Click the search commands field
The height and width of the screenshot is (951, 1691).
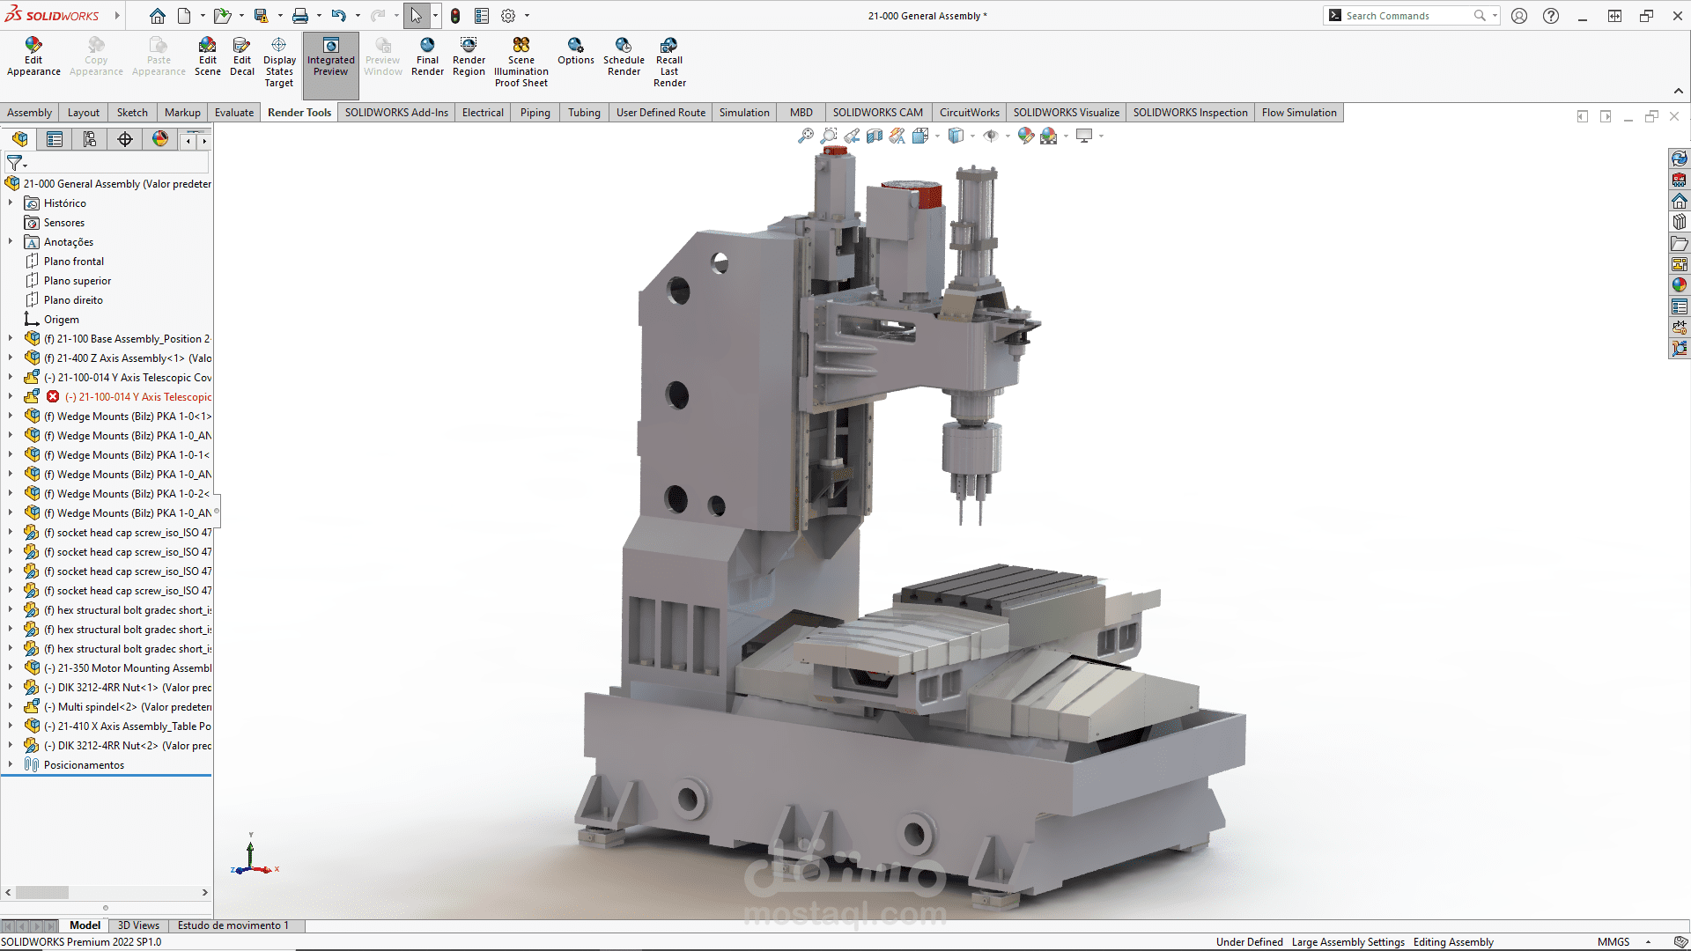click(1405, 15)
